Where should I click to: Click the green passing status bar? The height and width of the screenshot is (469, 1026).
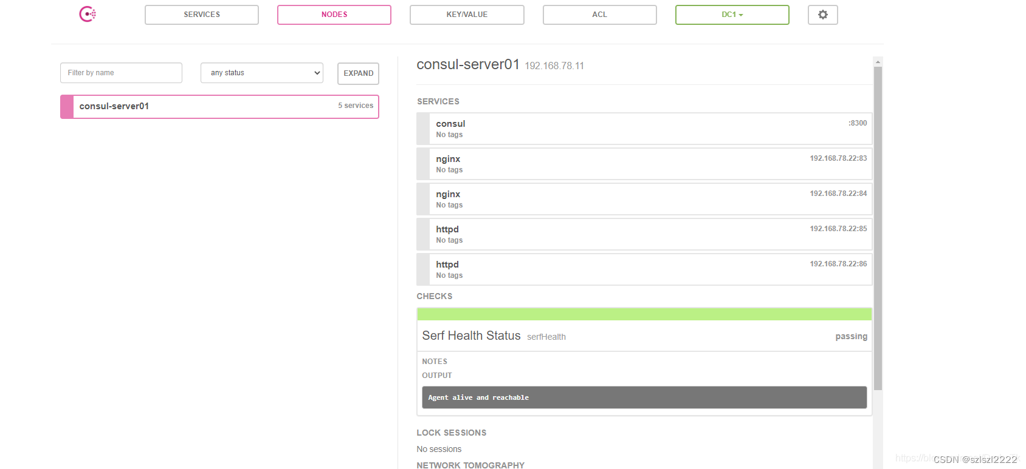(x=644, y=314)
